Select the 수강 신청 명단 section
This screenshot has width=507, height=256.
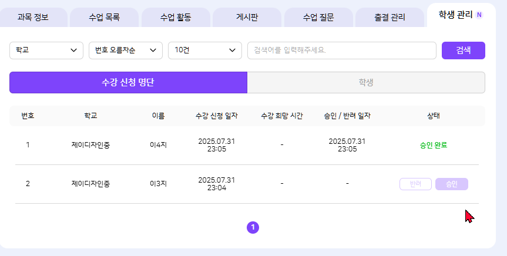tap(128, 83)
